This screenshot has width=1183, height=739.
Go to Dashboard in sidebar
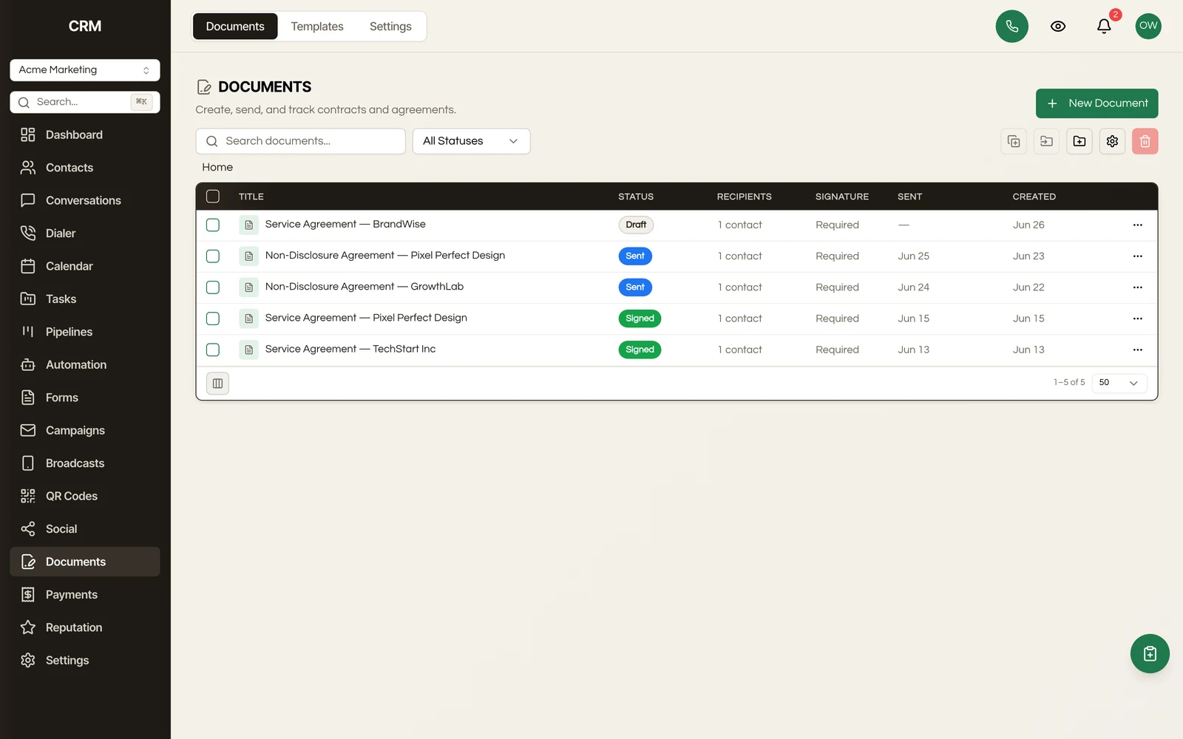point(85,134)
